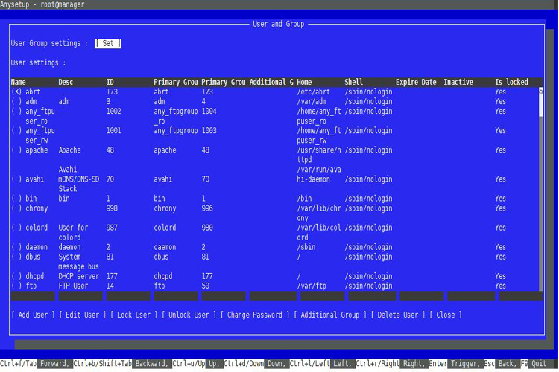Click the Add User button
Image resolution: width=559 pixels, height=372 pixels.
33,315
